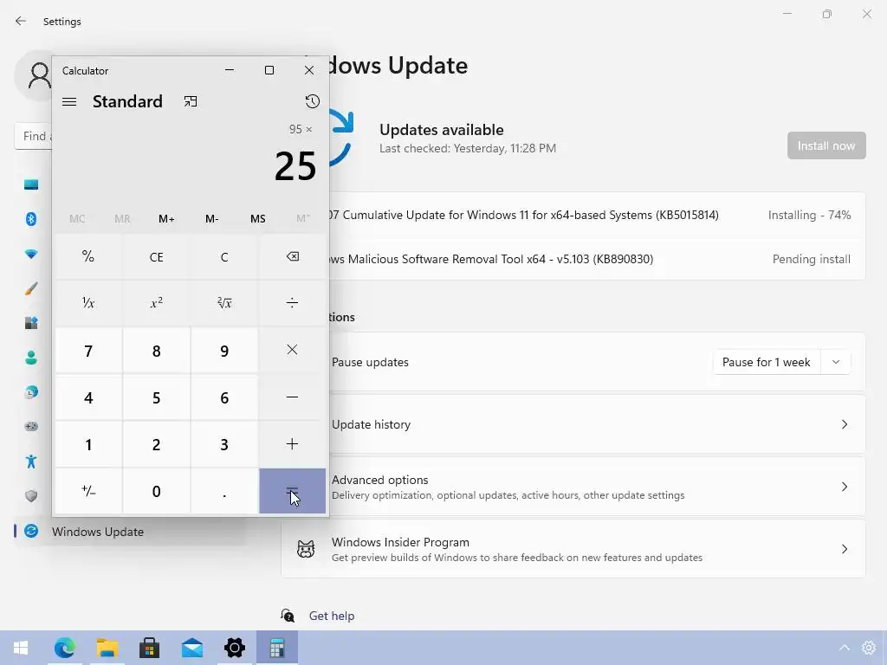Viewport: 887px width, 665px height.
Task: Open Time & language sidebar icon
Action: click(x=31, y=392)
